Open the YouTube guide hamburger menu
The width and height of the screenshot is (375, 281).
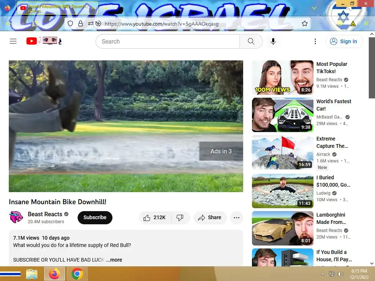click(x=13, y=41)
